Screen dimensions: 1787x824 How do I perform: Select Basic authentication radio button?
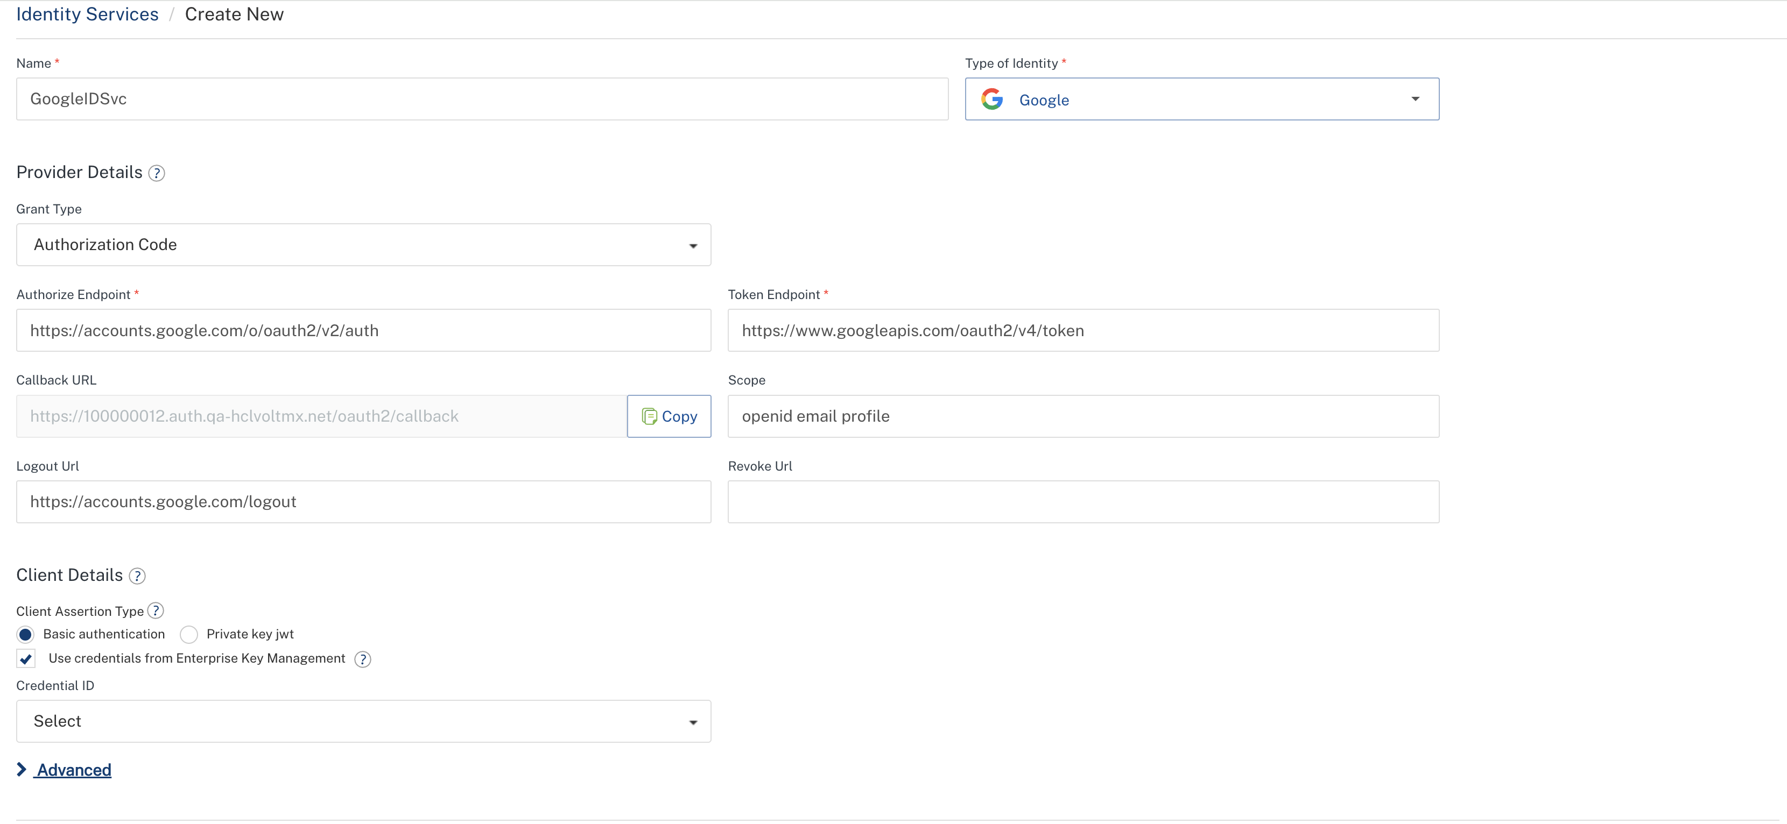pos(26,635)
